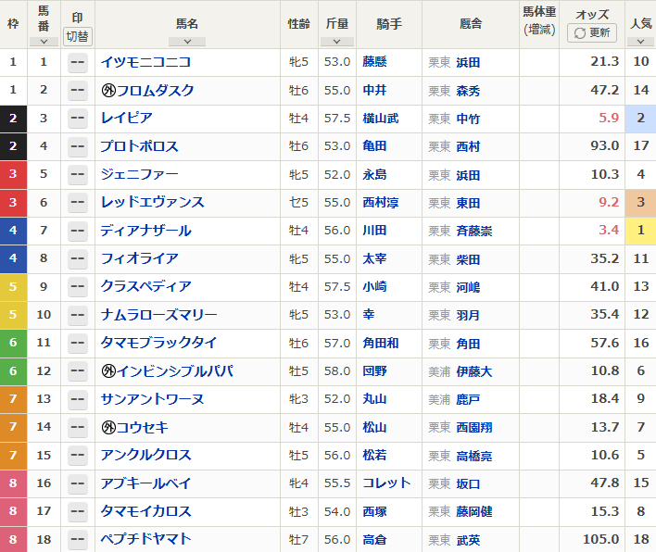Open horse page for タマモイカロス
This screenshot has height=552, width=656.
[146, 511]
